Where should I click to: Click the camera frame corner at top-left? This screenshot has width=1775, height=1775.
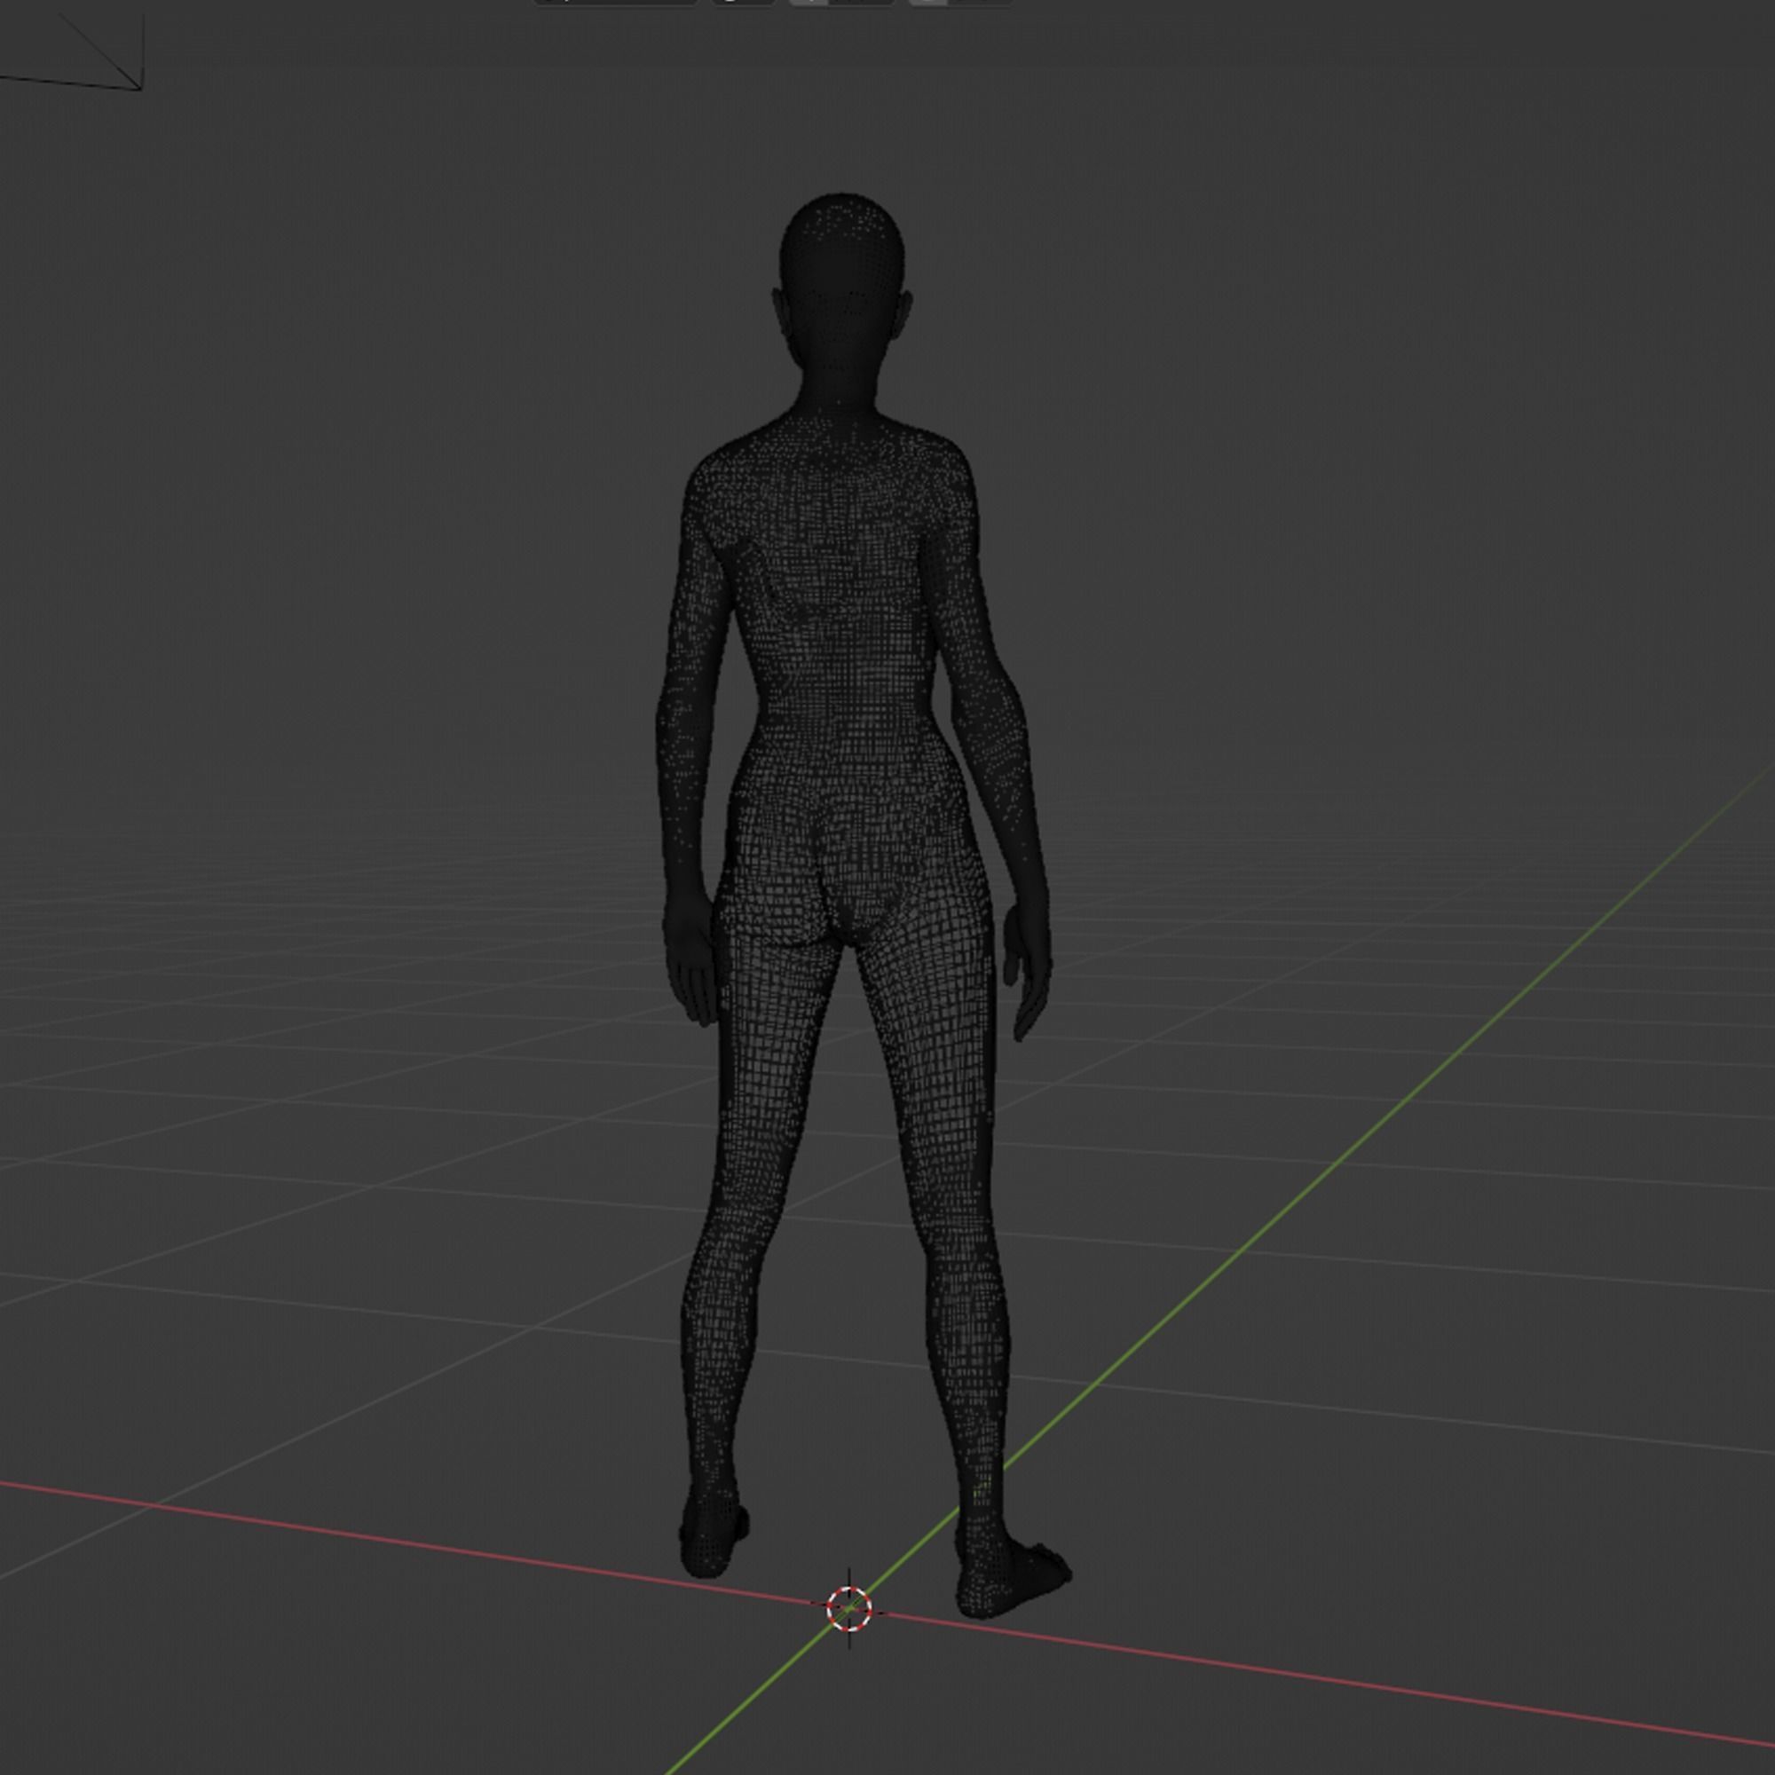click(x=139, y=88)
